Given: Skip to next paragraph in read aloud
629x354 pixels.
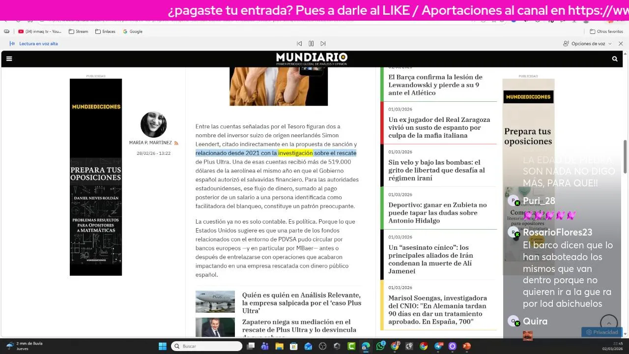Looking at the screenshot, I should pyautogui.click(x=323, y=44).
